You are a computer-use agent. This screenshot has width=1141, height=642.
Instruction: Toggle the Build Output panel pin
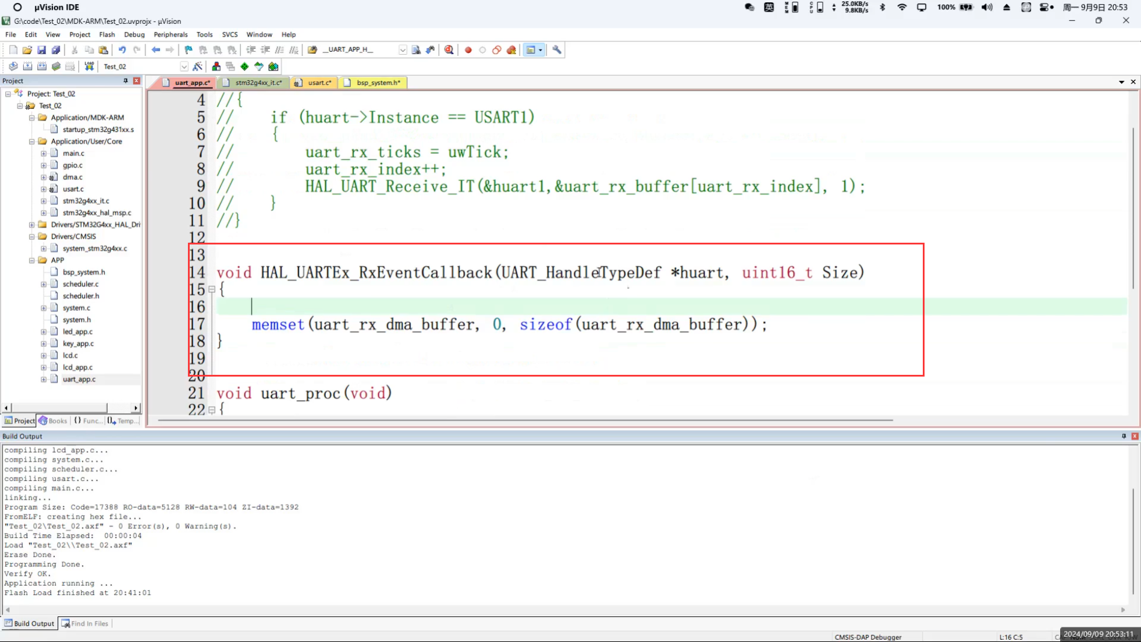[x=1124, y=436]
